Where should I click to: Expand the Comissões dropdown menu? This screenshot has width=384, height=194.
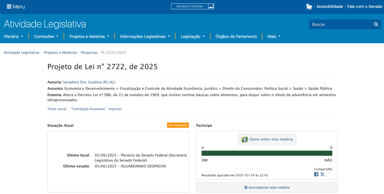click(46, 36)
